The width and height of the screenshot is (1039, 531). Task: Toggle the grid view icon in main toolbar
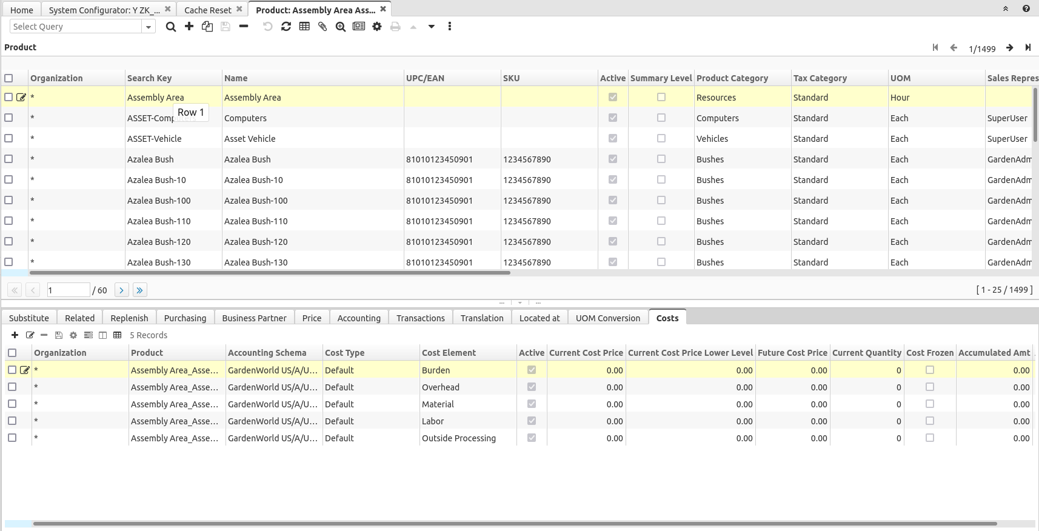pos(304,27)
